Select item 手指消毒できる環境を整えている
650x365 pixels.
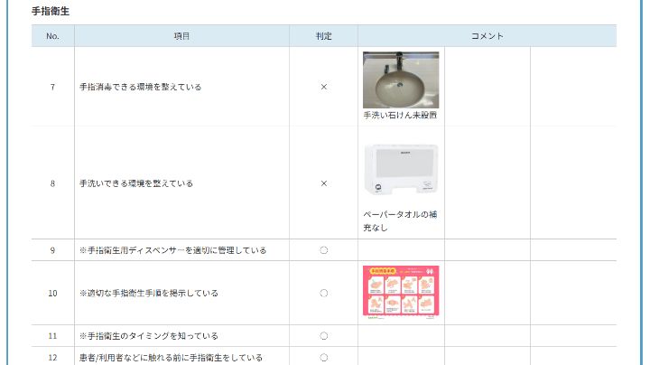140,87
